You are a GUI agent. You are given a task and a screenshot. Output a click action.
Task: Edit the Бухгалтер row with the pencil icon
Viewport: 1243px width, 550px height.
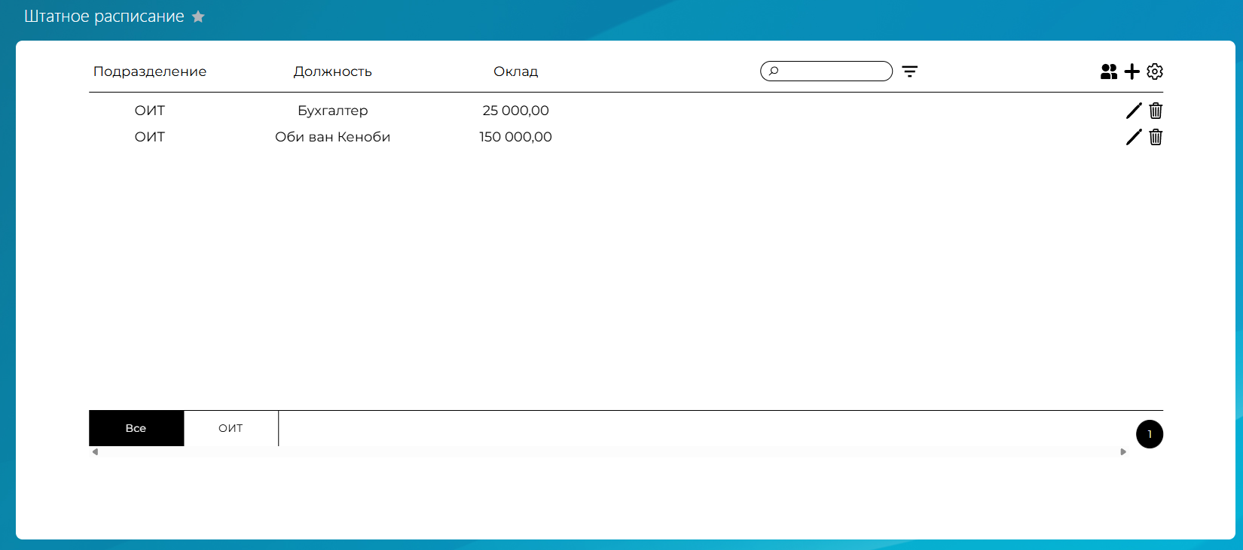(x=1134, y=111)
